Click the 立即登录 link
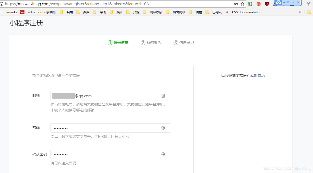Image resolution: width=313 pixels, height=173 pixels. click(258, 75)
